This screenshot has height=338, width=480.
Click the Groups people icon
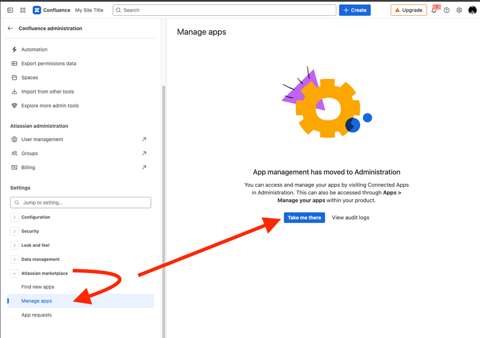(x=14, y=153)
